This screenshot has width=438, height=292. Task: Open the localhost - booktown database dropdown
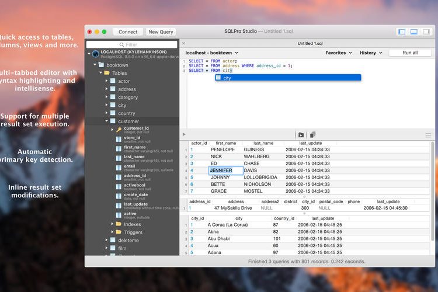tap(211, 53)
